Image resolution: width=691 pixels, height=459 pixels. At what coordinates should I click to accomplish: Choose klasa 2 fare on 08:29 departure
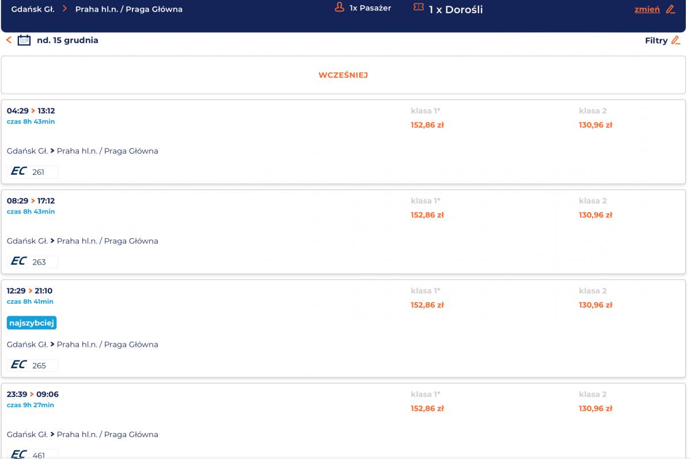[595, 215]
